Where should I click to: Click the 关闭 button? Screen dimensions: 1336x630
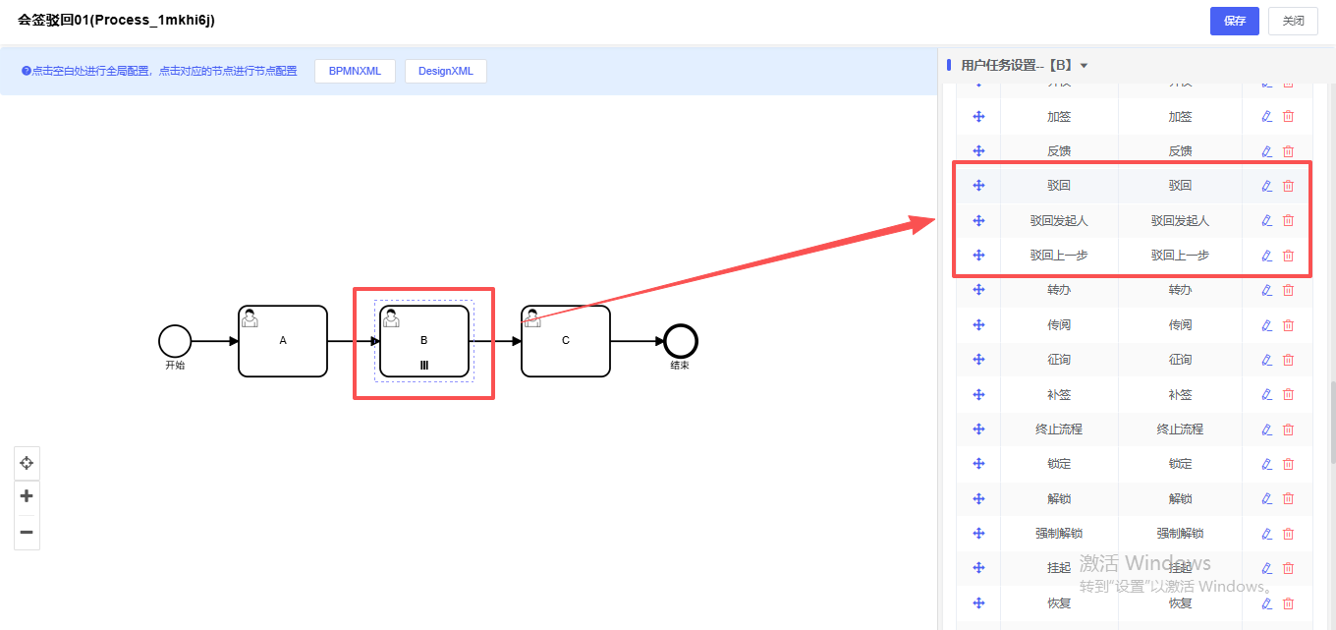pyautogui.click(x=1293, y=21)
